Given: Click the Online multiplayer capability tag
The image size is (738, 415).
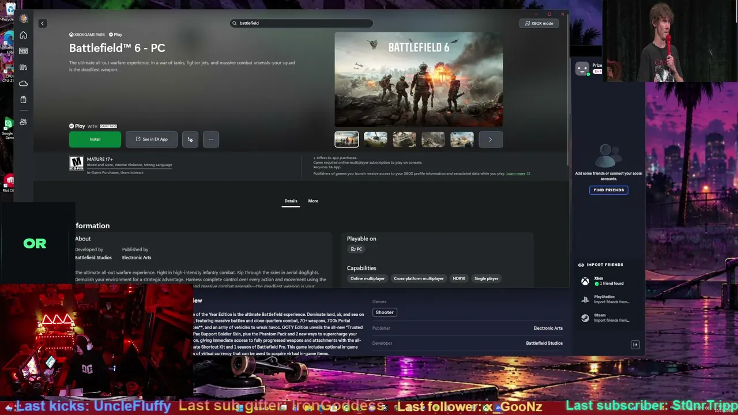Looking at the screenshot, I should click(x=367, y=278).
